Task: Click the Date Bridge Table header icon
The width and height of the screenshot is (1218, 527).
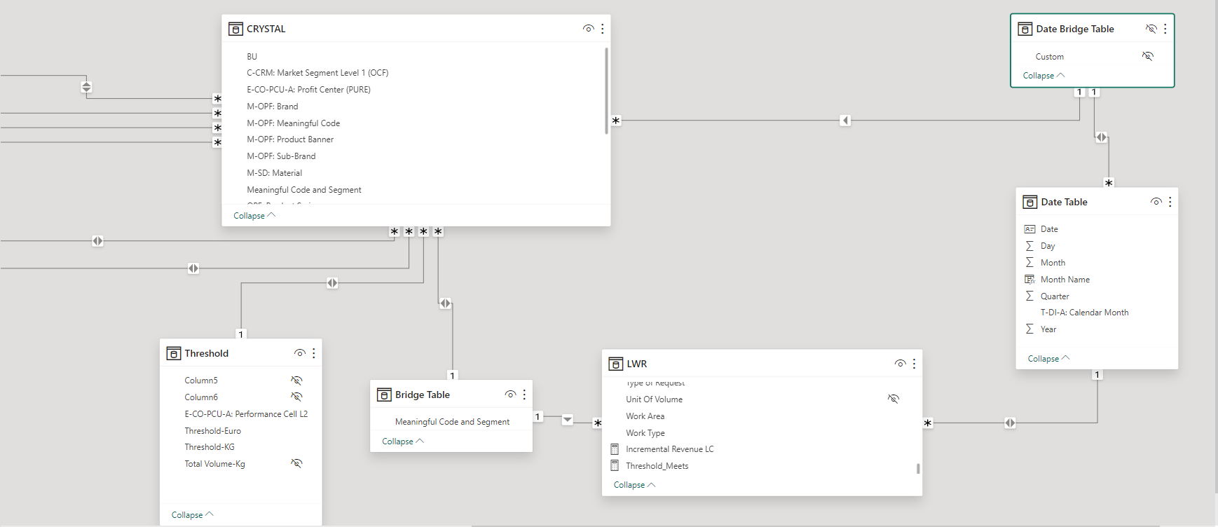Action: (x=1025, y=29)
